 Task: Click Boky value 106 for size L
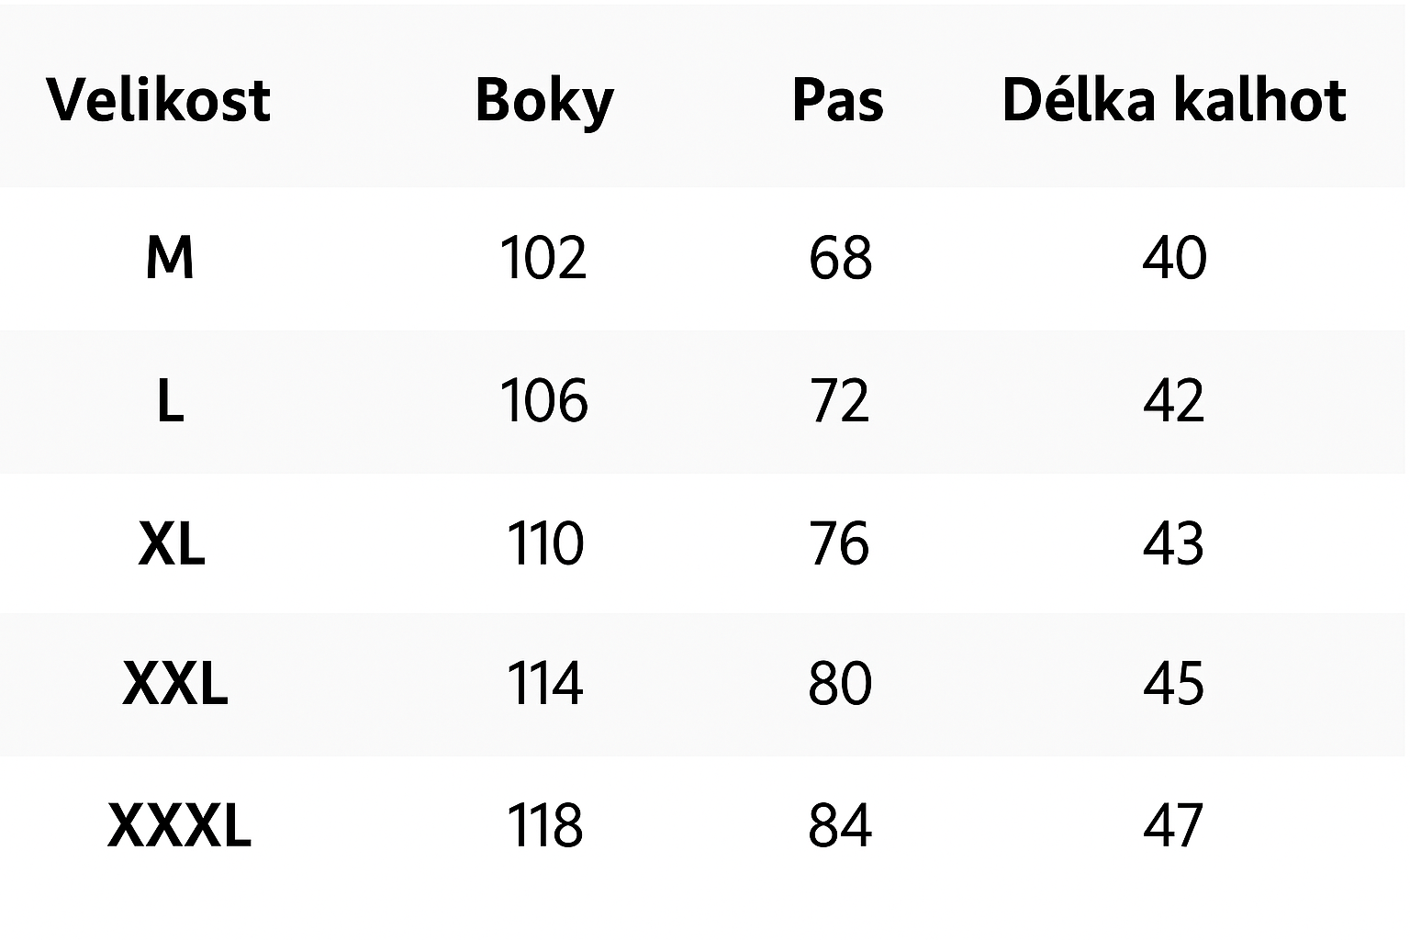543,401
